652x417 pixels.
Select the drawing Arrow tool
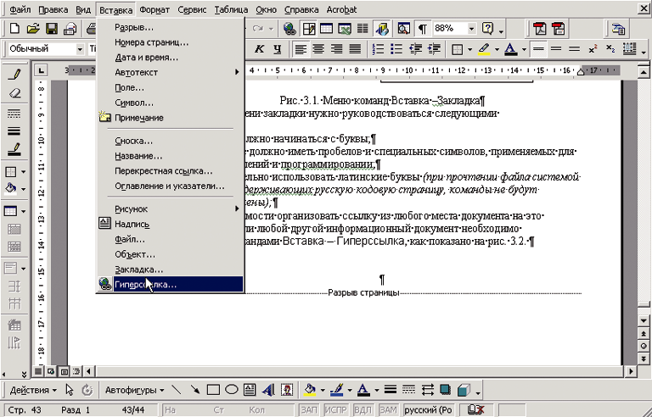(195, 390)
